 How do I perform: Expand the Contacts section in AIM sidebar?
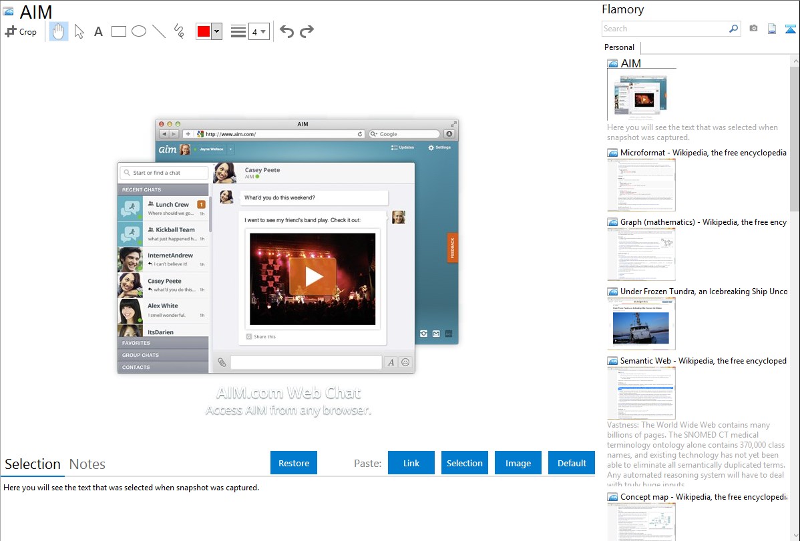tap(163, 367)
